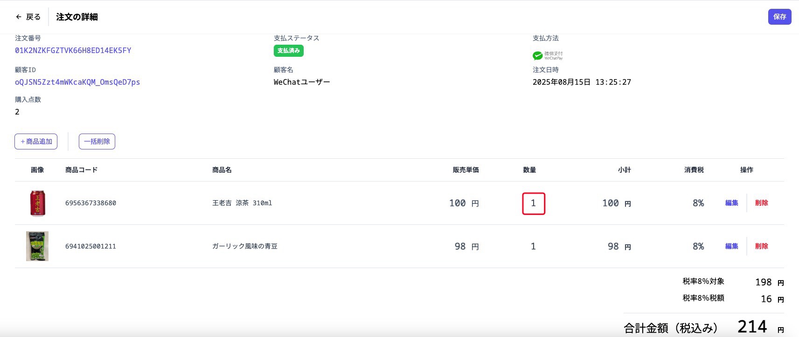The width and height of the screenshot is (799, 337).
Task: Click the green beans product thumbnail
Action: (x=37, y=246)
